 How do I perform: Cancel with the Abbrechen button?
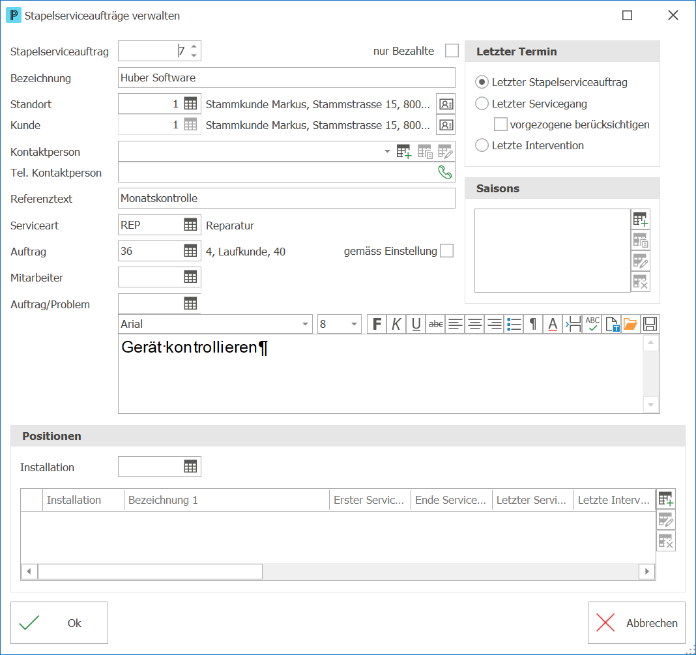[x=637, y=622]
